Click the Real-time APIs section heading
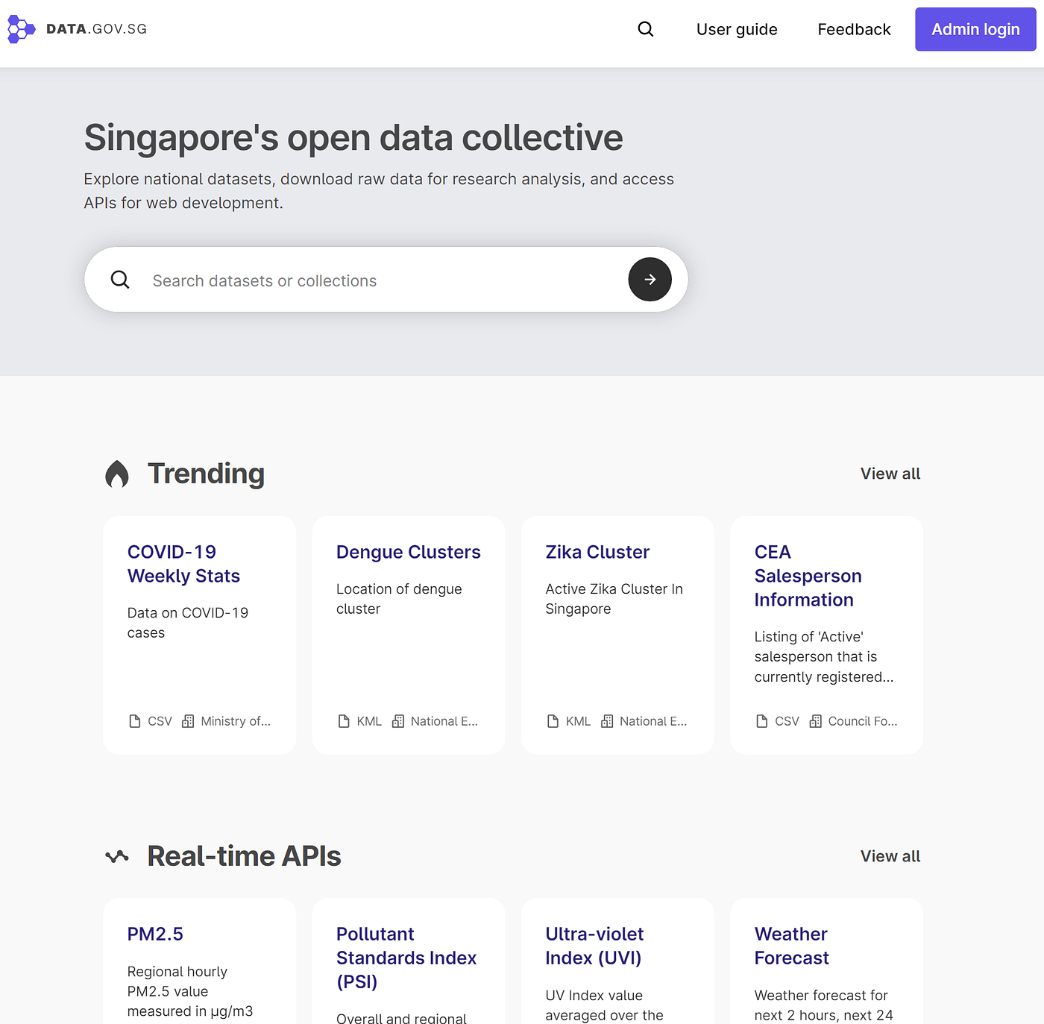Image resolution: width=1044 pixels, height=1024 pixels. pos(244,856)
